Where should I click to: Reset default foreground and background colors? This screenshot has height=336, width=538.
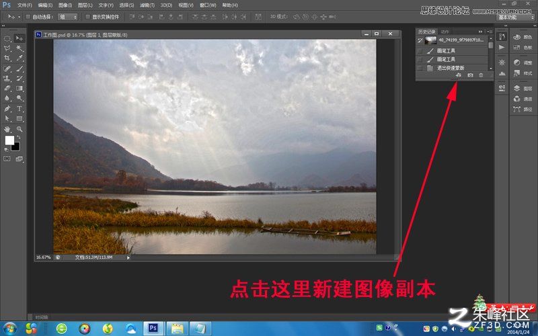click(x=6, y=150)
